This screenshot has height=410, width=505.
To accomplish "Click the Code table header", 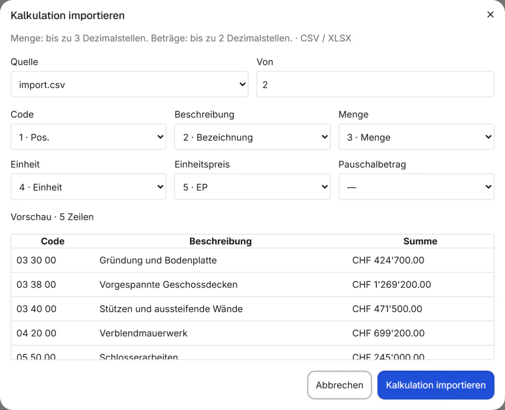I will (x=53, y=241).
